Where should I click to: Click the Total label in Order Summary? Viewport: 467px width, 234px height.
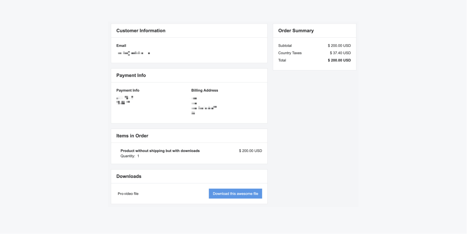coord(282,60)
